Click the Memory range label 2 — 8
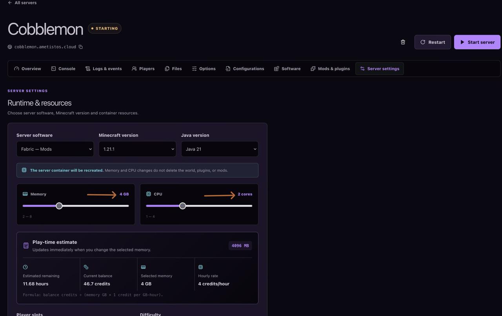502x316 pixels. tap(27, 217)
